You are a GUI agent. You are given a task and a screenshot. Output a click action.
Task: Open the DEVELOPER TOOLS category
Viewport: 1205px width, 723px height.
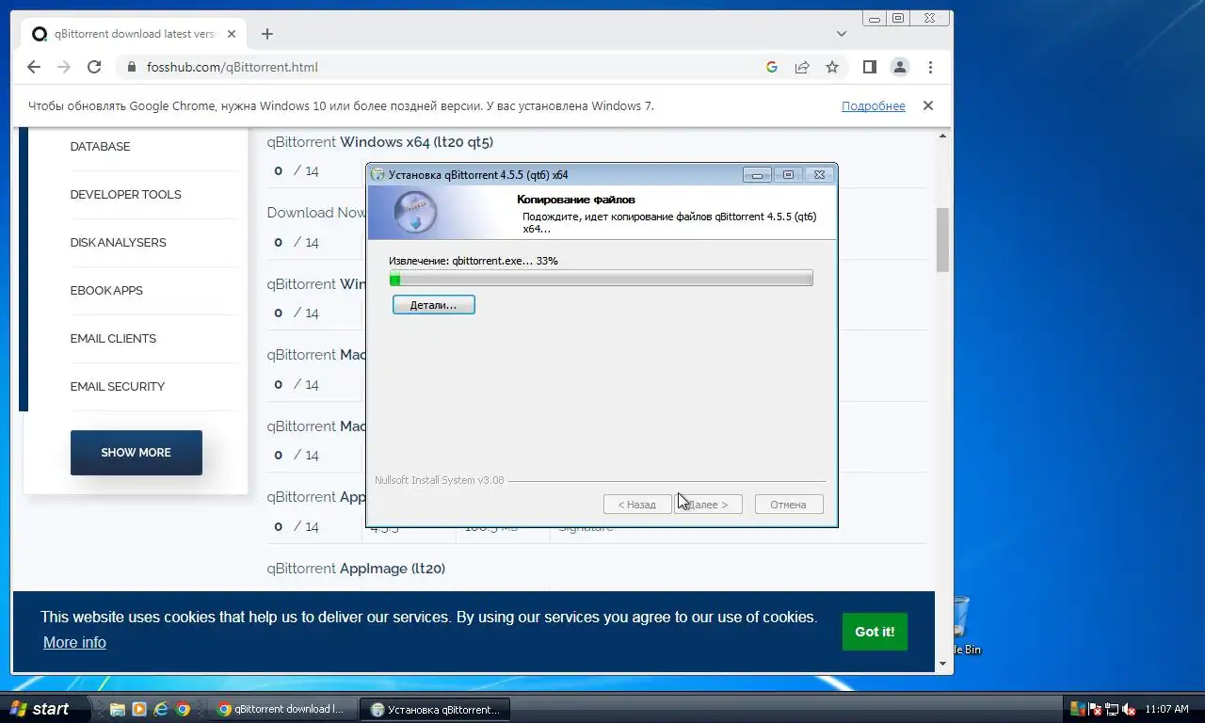tap(126, 195)
